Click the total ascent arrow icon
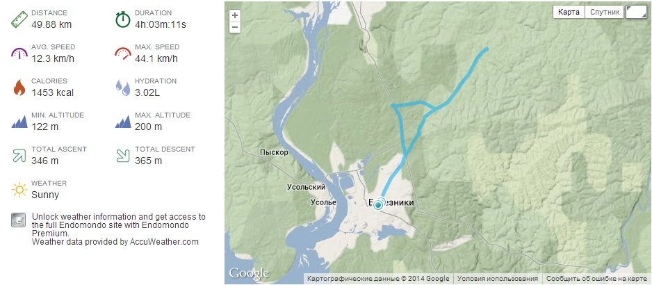 (x=19, y=154)
